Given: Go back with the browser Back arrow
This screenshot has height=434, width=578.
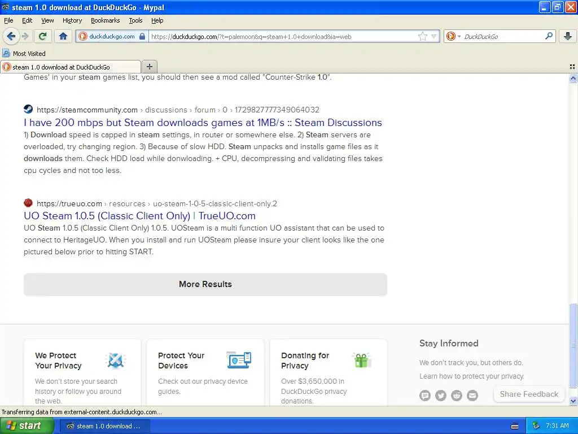Looking at the screenshot, I should coord(11,36).
